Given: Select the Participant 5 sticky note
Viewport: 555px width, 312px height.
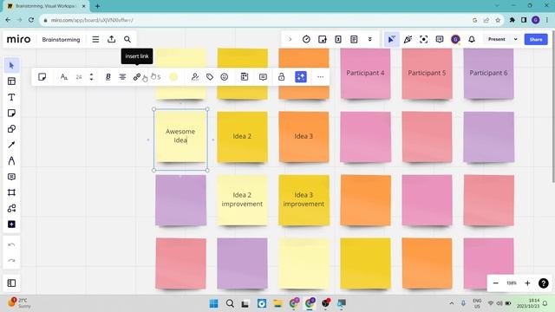Looking at the screenshot, I should click(427, 73).
